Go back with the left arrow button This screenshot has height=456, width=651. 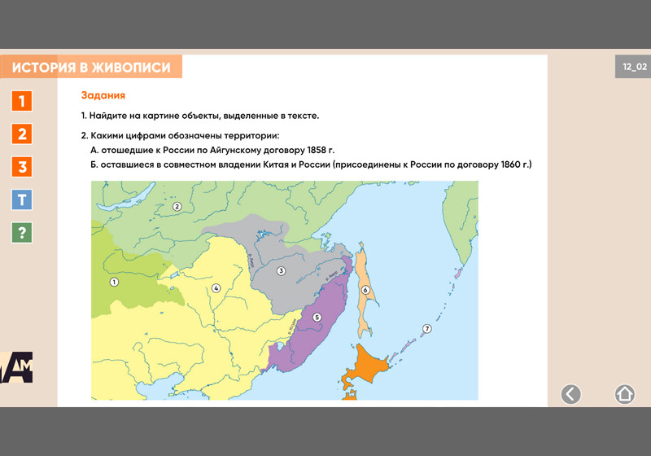[571, 394]
